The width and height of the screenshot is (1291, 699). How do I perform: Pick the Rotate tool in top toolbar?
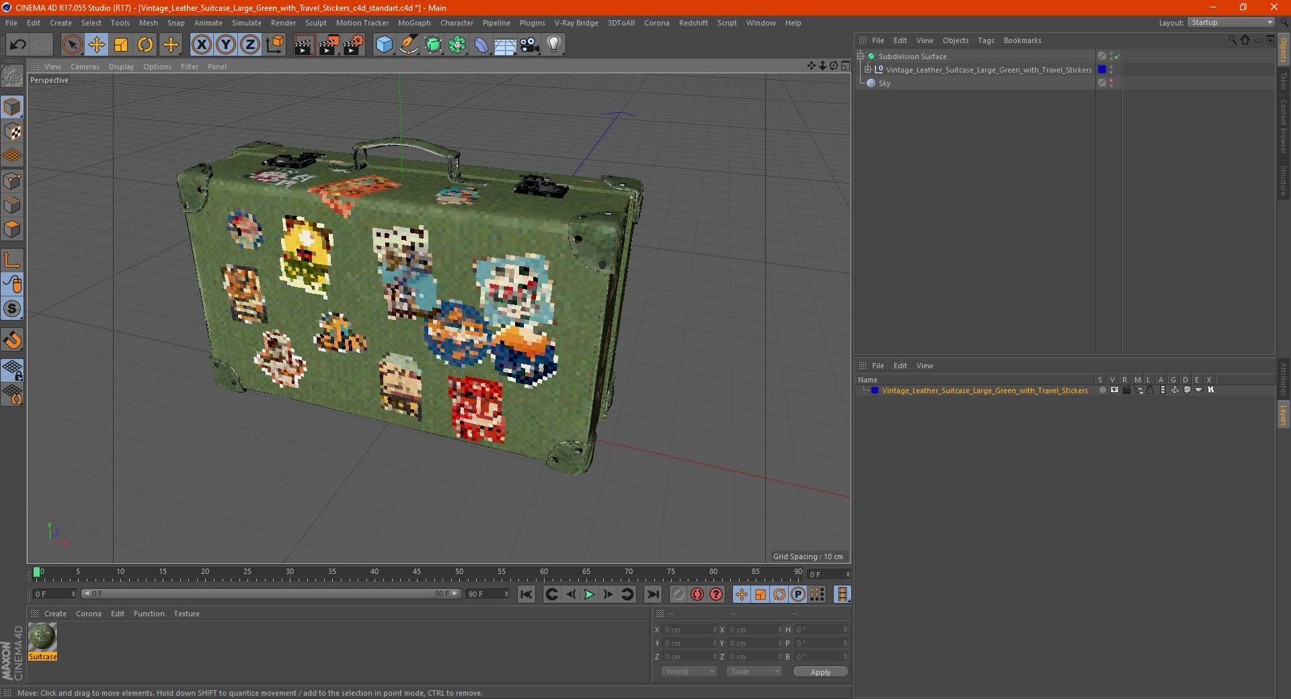coord(145,45)
